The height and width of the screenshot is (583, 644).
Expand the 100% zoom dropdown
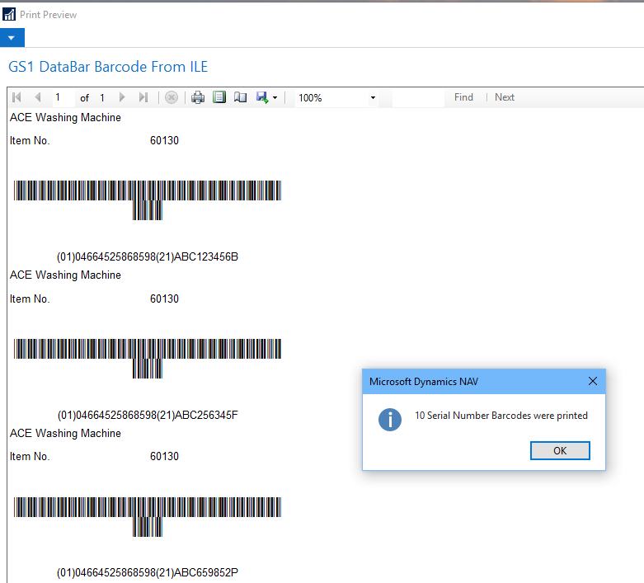pyautogui.click(x=373, y=97)
